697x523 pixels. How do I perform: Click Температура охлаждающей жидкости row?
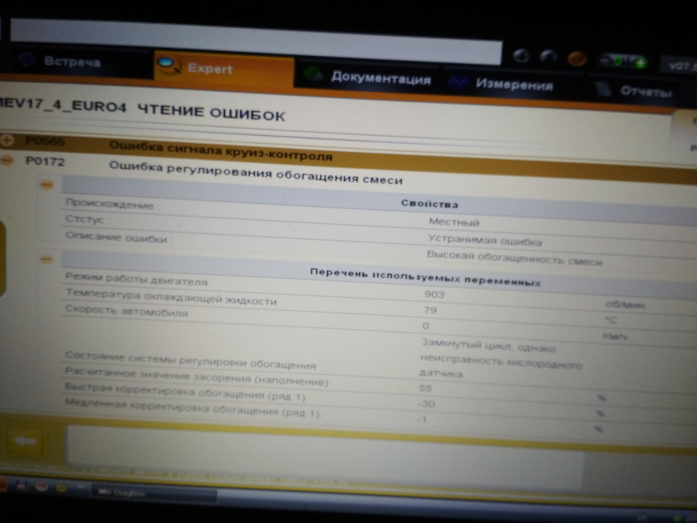click(171, 296)
